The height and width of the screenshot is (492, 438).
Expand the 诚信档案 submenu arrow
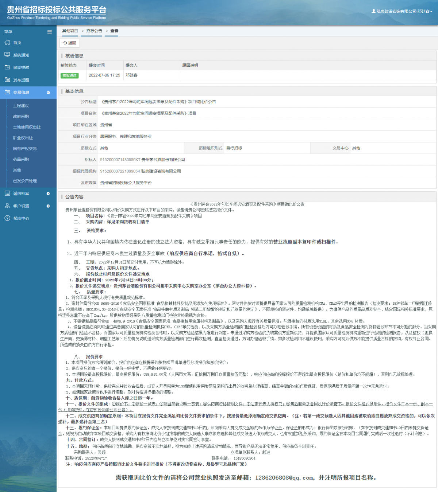[x=48, y=194]
